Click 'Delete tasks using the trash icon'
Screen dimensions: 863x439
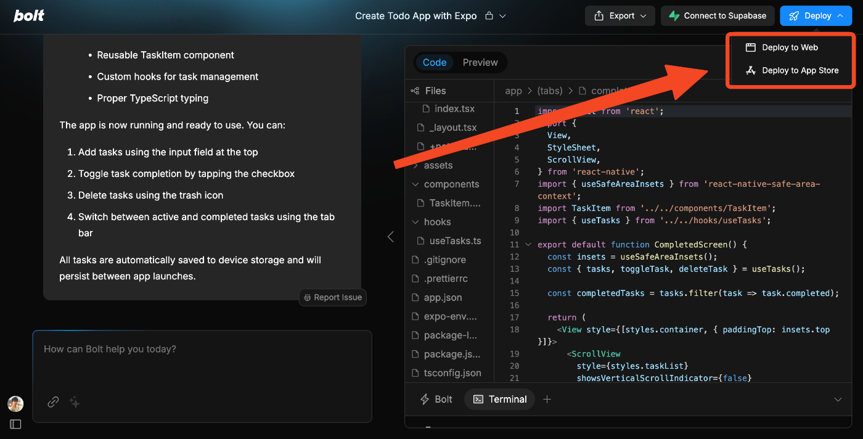[x=150, y=195]
